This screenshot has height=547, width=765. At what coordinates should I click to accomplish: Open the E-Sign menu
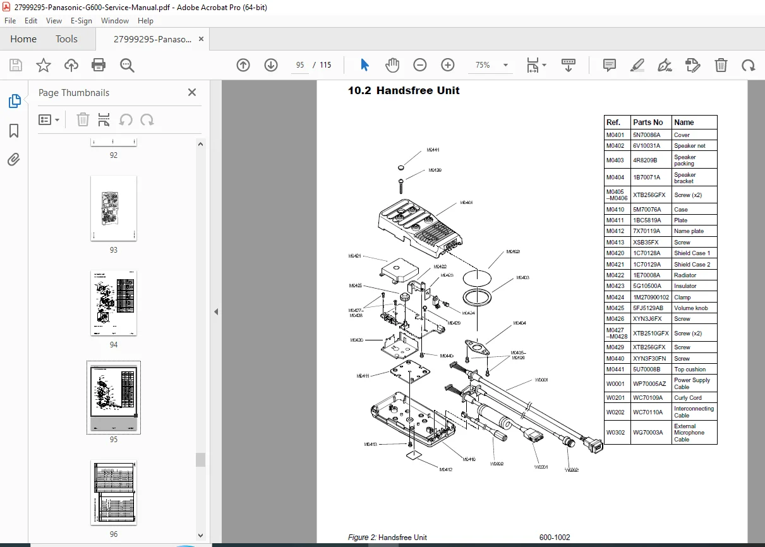tap(81, 20)
